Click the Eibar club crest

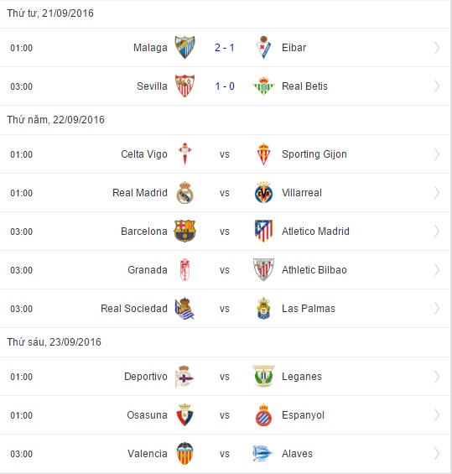pos(263,48)
